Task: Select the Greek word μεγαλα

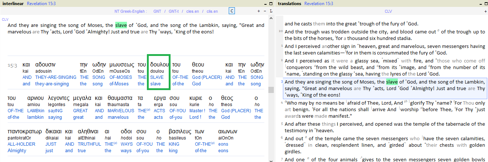Action: coord(82,98)
